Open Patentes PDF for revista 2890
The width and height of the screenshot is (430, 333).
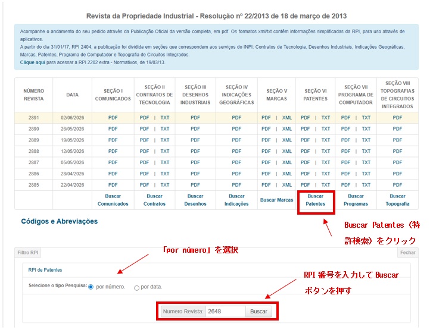click(305, 129)
